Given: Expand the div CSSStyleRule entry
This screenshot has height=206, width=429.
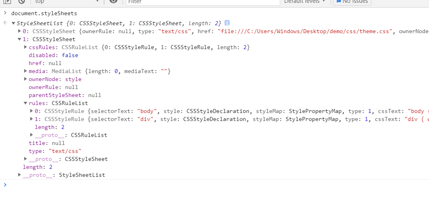Looking at the screenshot, I should point(32,119).
